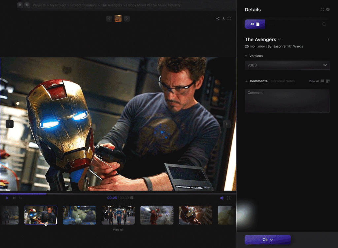Click into the Comment text field

tap(287, 101)
